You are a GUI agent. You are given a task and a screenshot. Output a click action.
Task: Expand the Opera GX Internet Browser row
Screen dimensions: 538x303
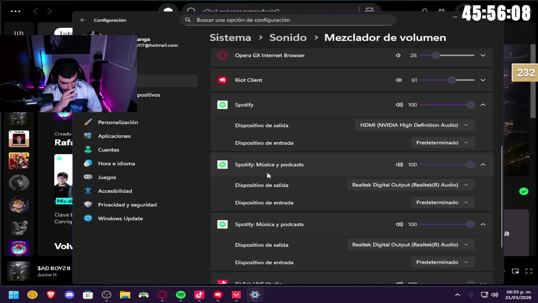click(483, 55)
